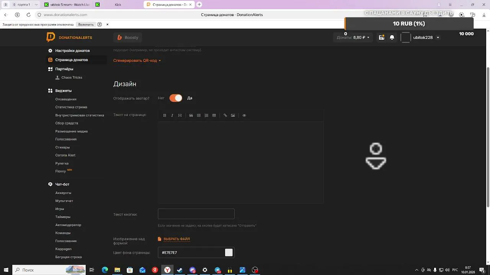Click the DonationAlerts logo

pyautogui.click(x=69, y=37)
